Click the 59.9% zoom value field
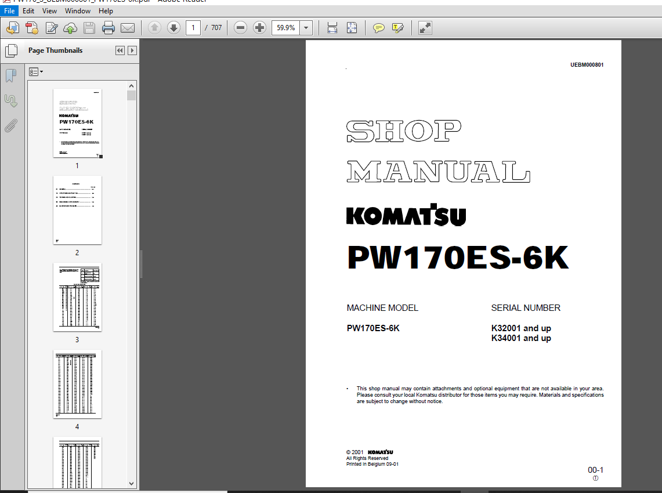 coord(286,28)
